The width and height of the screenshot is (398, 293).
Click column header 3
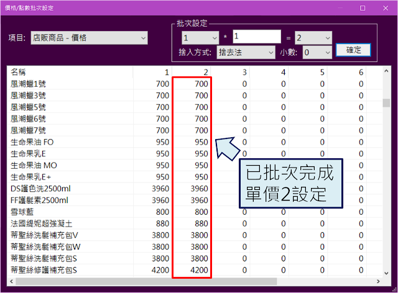click(x=230, y=72)
